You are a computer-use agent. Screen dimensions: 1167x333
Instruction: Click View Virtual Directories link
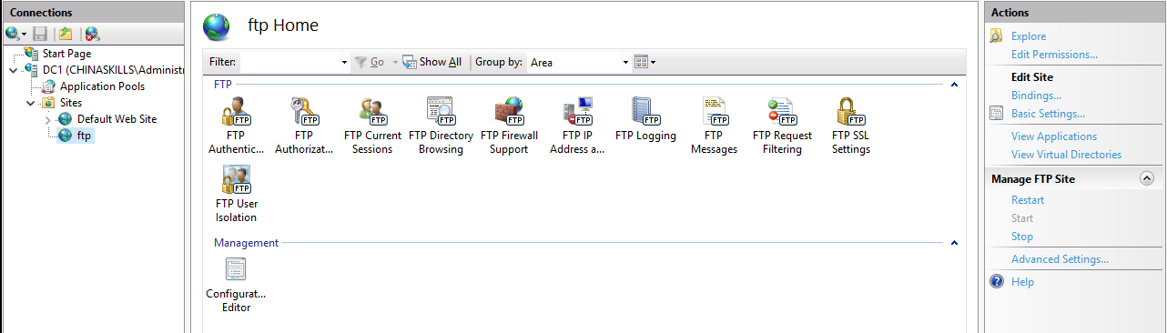1066,155
